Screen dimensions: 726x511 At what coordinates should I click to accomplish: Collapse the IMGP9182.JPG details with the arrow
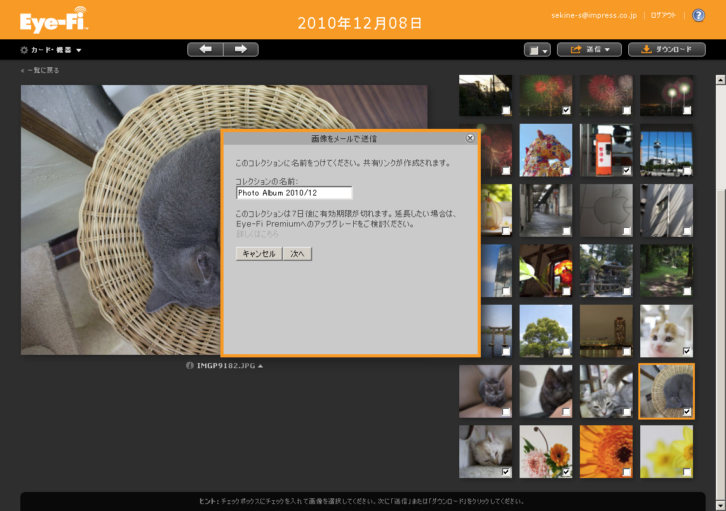261,365
